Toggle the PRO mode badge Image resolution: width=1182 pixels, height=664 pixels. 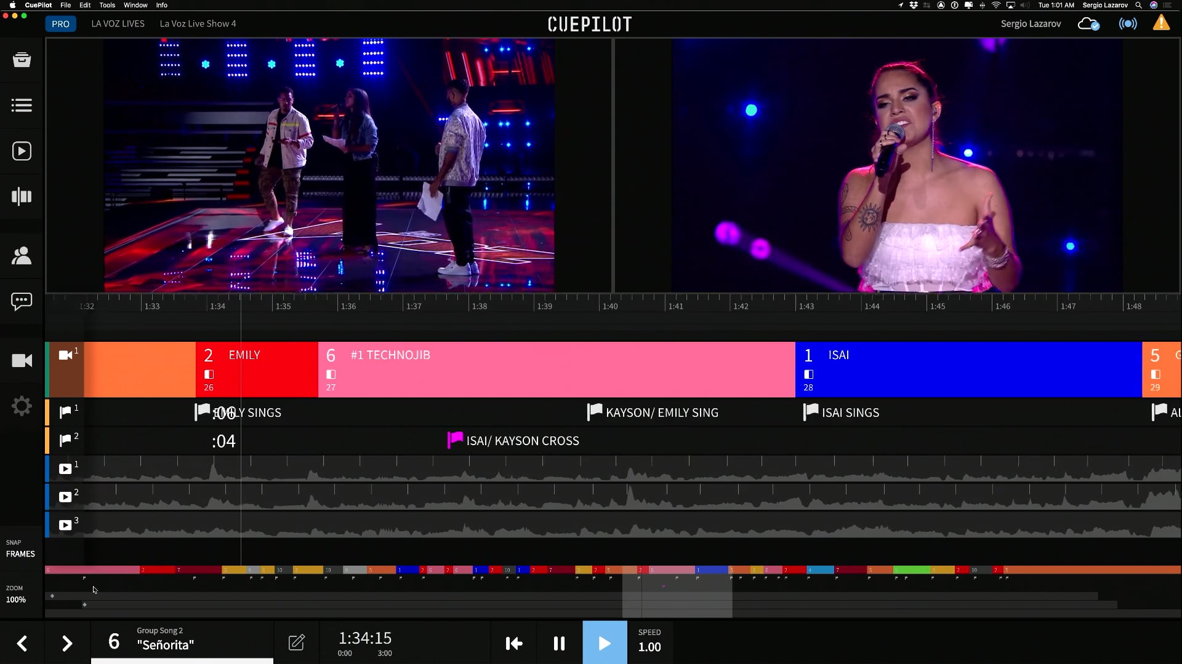[60, 24]
